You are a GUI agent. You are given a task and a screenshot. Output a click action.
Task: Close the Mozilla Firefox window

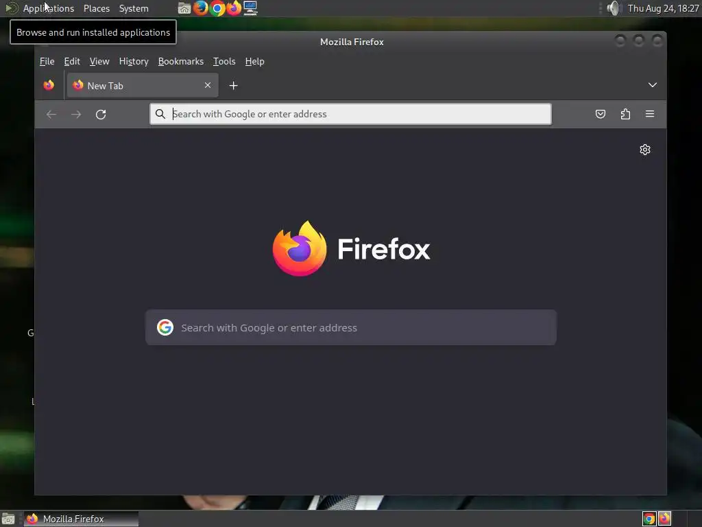click(657, 41)
